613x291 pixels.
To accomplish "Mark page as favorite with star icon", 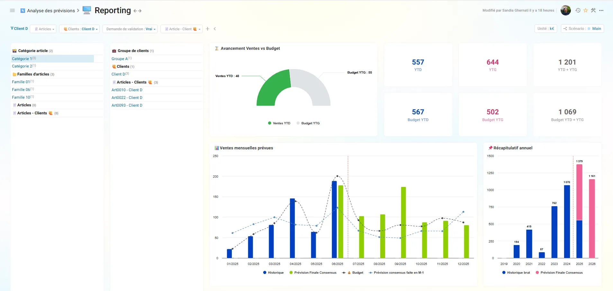I will [x=586, y=10].
